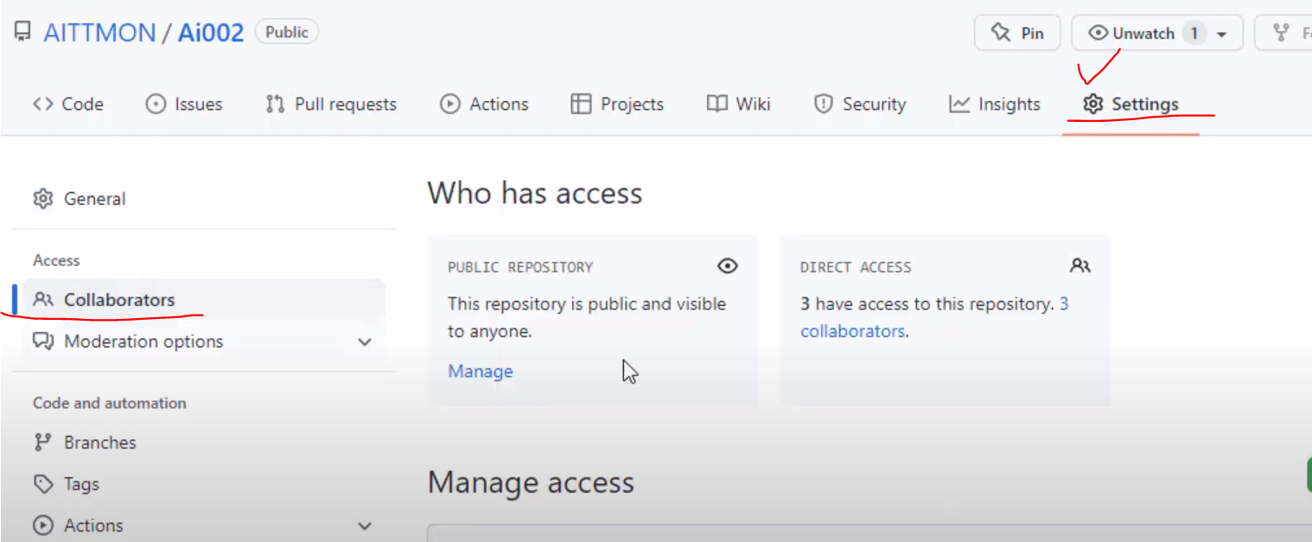Click the Settings gear icon in tab bar
Viewport: 1312px width, 542px height.
1093,104
